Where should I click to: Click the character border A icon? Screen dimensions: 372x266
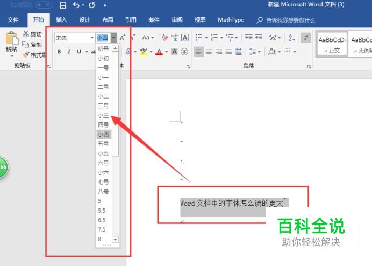pos(185,38)
